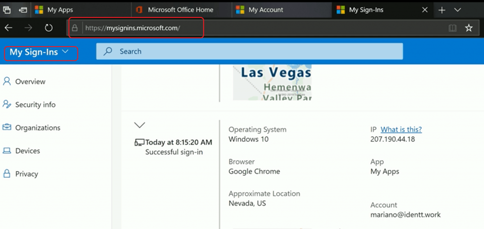Click the tab preview icon at top left
The image size is (484, 229).
(7, 10)
